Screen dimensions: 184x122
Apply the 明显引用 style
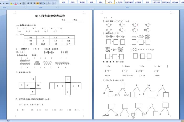coord(157,2)
